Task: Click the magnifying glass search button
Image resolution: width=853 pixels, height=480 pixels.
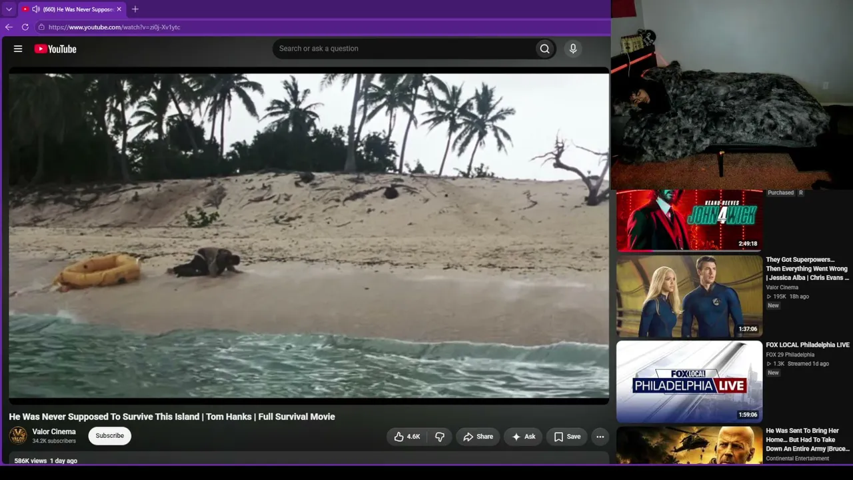Action: point(544,49)
